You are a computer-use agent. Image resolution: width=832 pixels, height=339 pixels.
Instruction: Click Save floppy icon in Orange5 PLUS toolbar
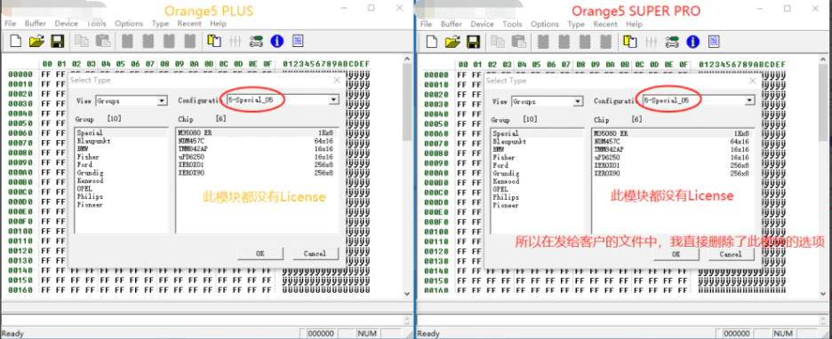point(57,41)
